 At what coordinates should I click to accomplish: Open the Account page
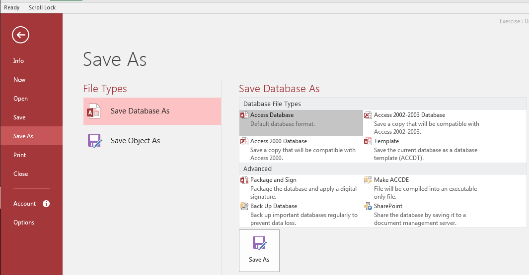tap(31, 204)
